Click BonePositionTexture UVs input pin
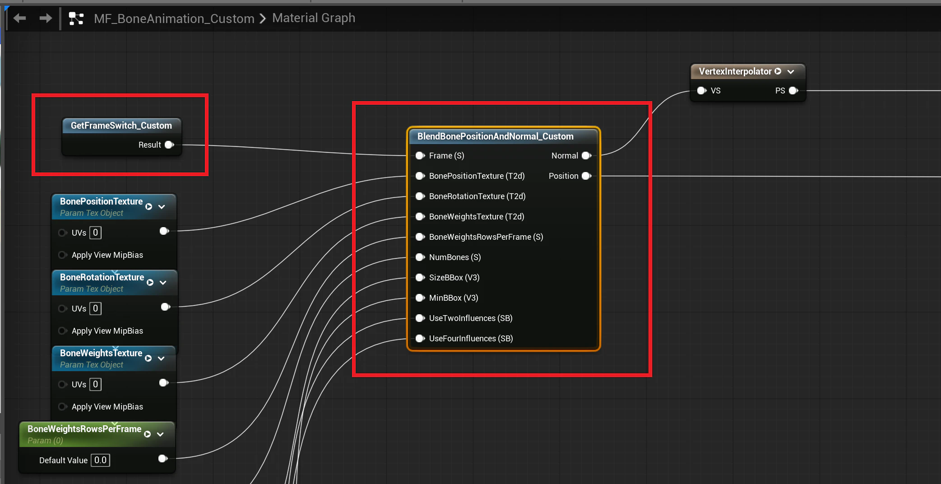The image size is (941, 484). (x=62, y=233)
